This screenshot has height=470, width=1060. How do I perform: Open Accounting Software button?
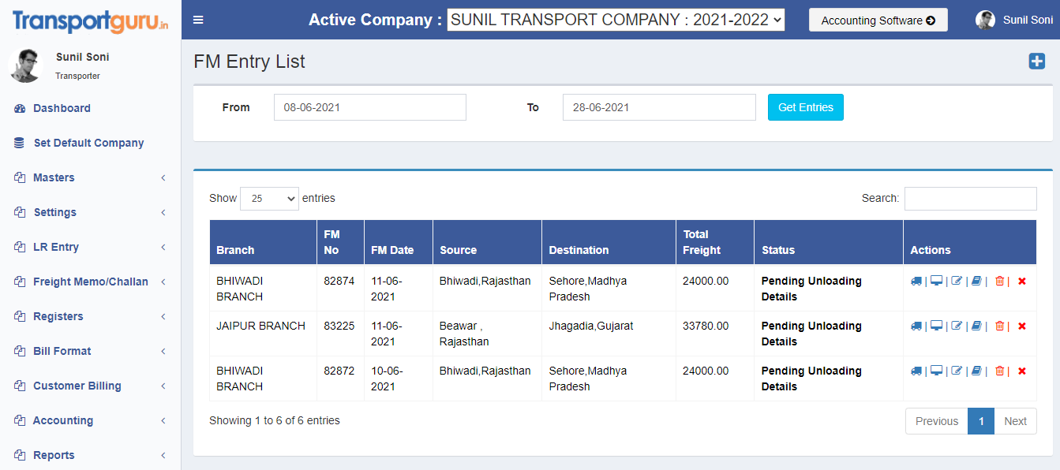tap(878, 21)
